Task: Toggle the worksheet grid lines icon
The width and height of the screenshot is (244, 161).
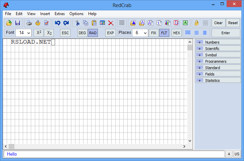Action: 122,23
